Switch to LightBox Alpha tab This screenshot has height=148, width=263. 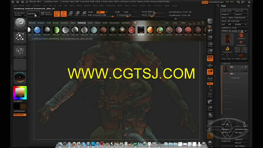(73, 22)
